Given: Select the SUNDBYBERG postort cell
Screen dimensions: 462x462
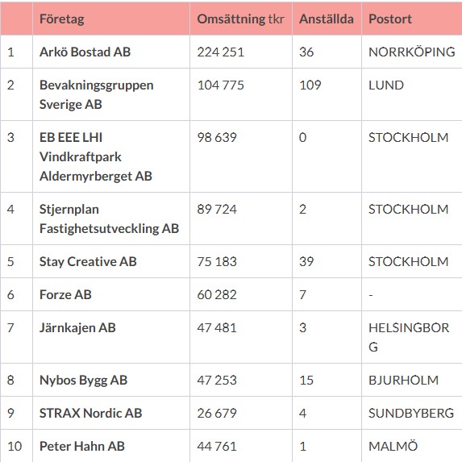Looking at the screenshot, I should [411, 413].
